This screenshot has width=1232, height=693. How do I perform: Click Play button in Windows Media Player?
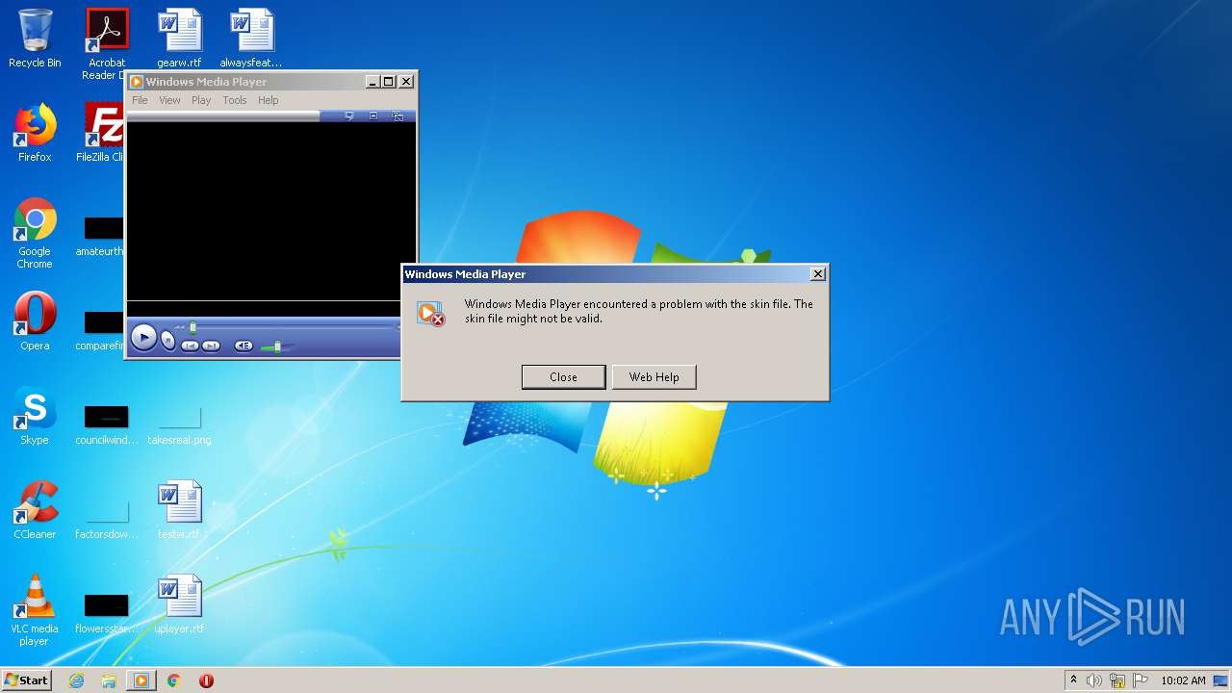tap(143, 337)
